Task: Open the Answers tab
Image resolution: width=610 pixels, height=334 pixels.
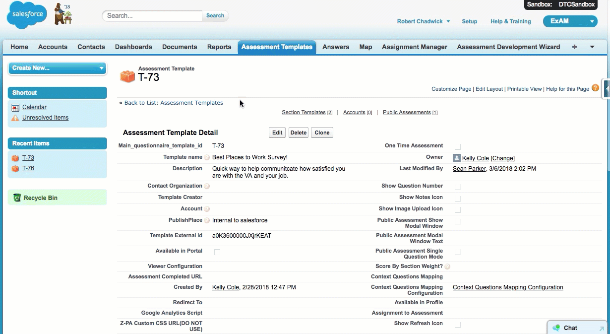Action: tap(336, 47)
